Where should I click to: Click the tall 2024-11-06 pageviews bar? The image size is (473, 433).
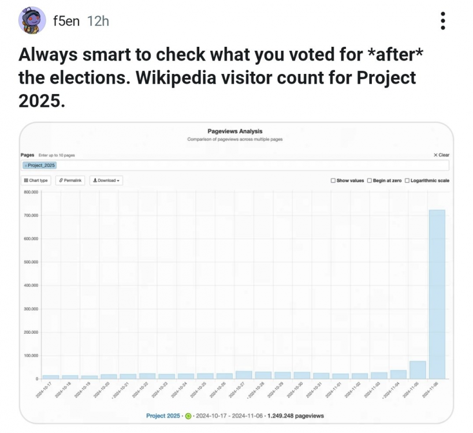pyautogui.click(x=437, y=293)
